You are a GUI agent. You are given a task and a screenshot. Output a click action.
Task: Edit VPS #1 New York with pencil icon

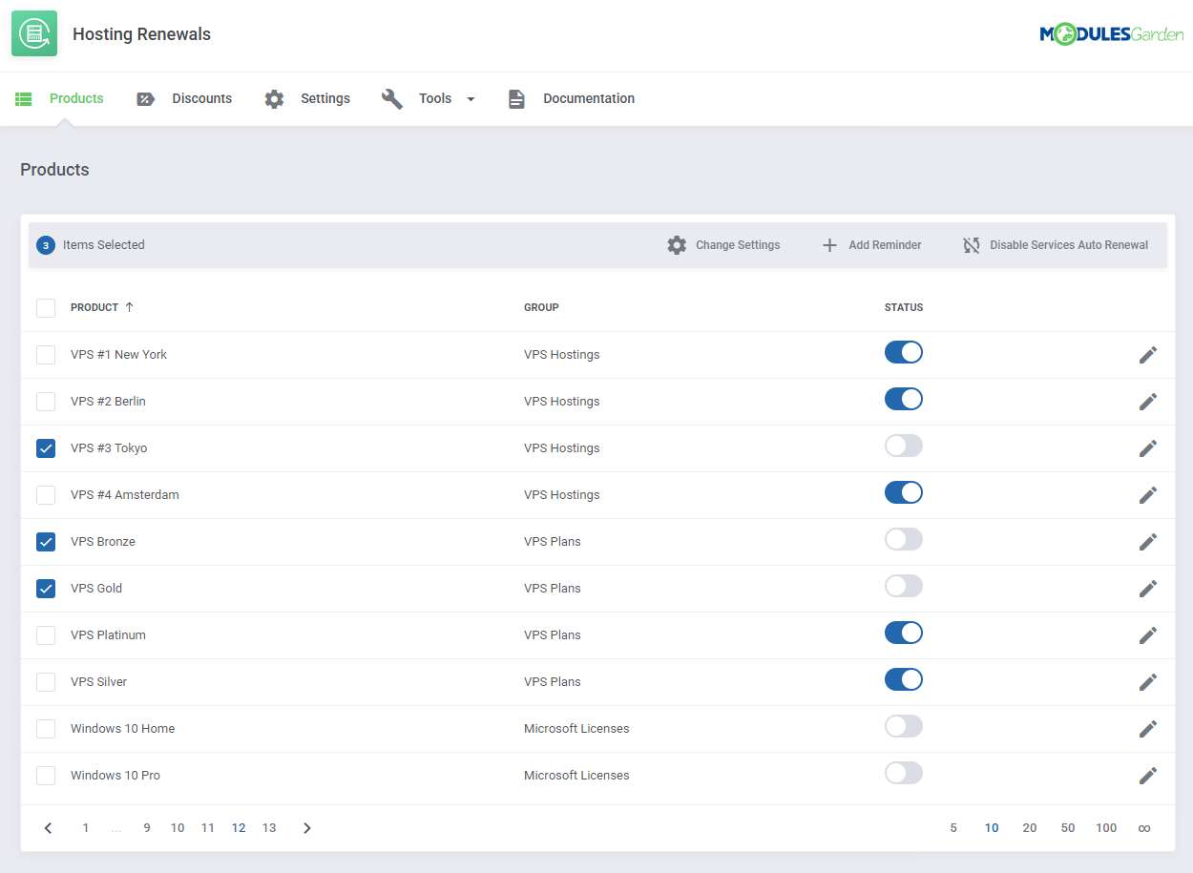tap(1148, 354)
